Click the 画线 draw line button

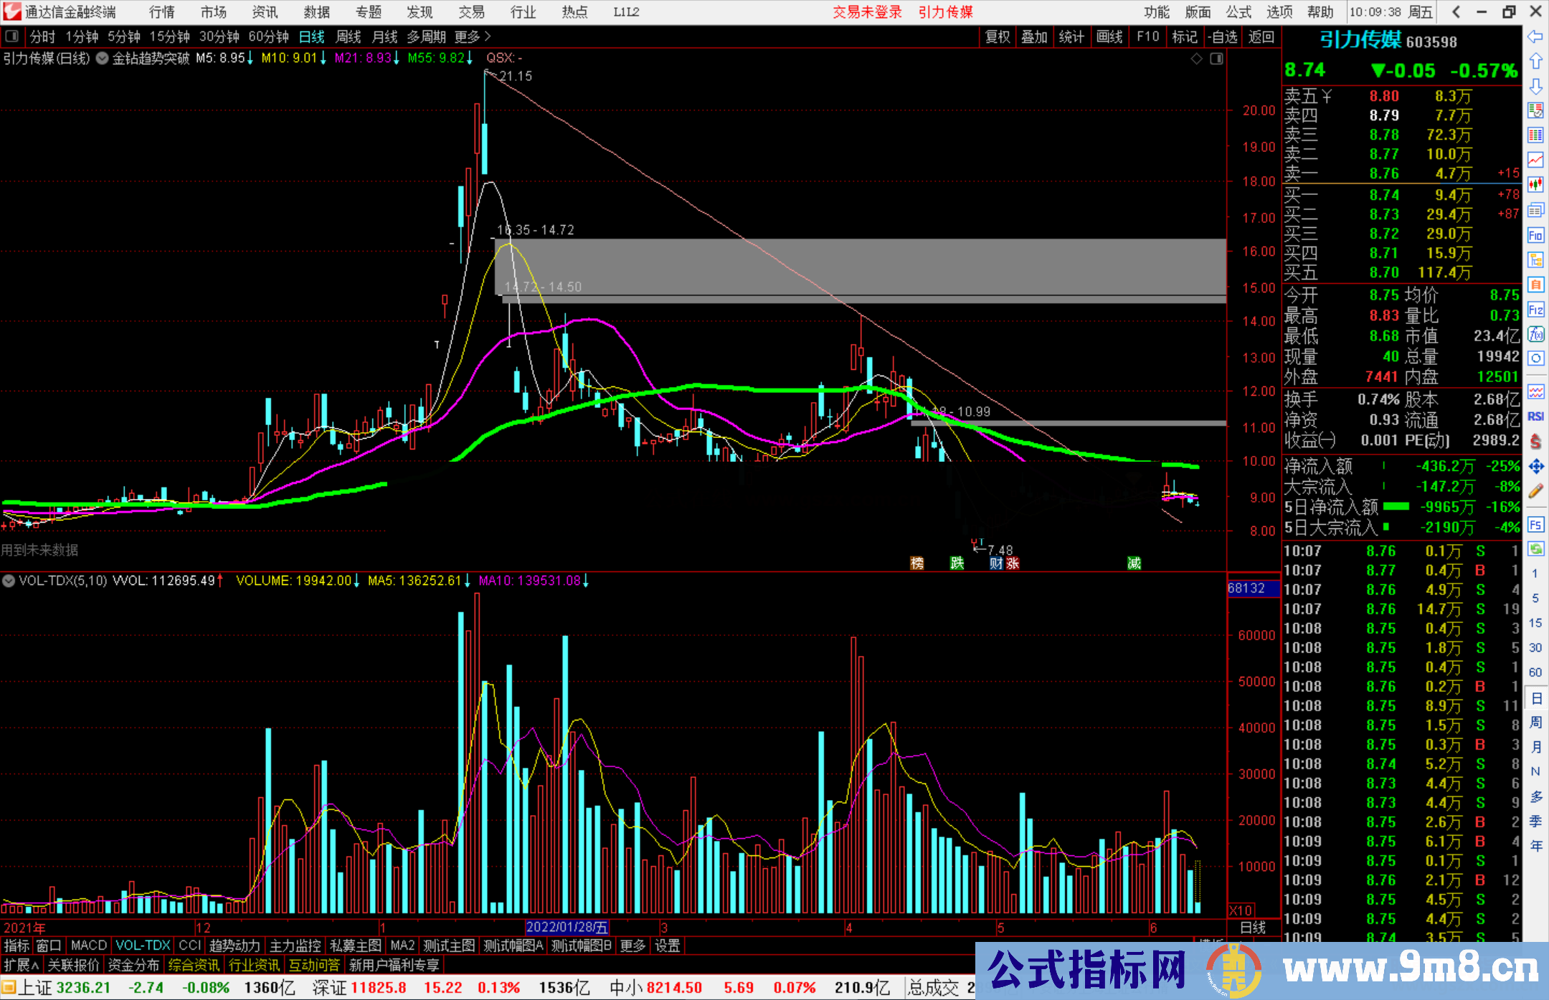tap(1109, 37)
